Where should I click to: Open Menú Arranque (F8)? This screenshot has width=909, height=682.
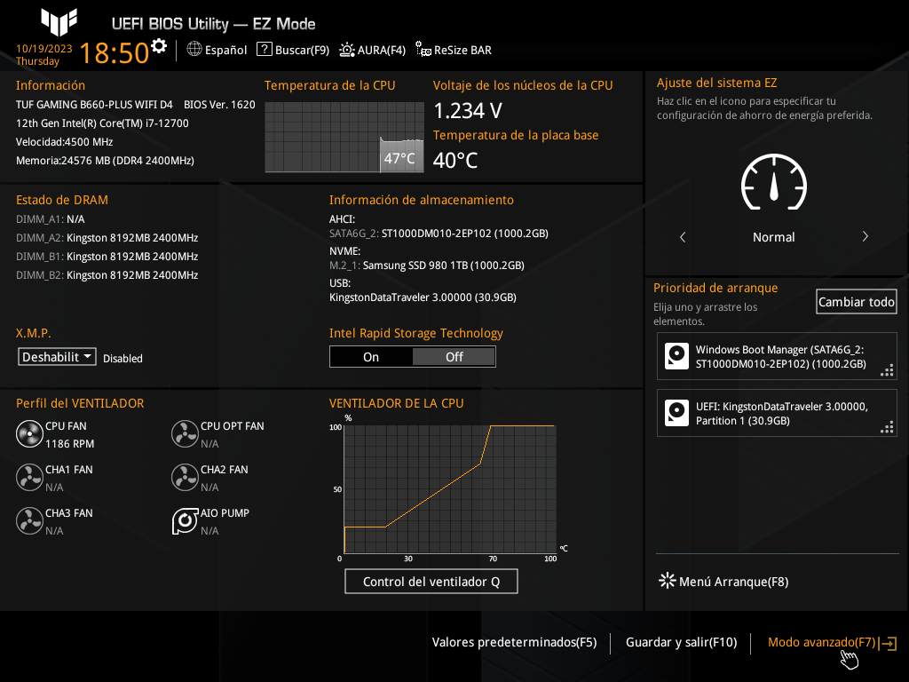click(723, 582)
